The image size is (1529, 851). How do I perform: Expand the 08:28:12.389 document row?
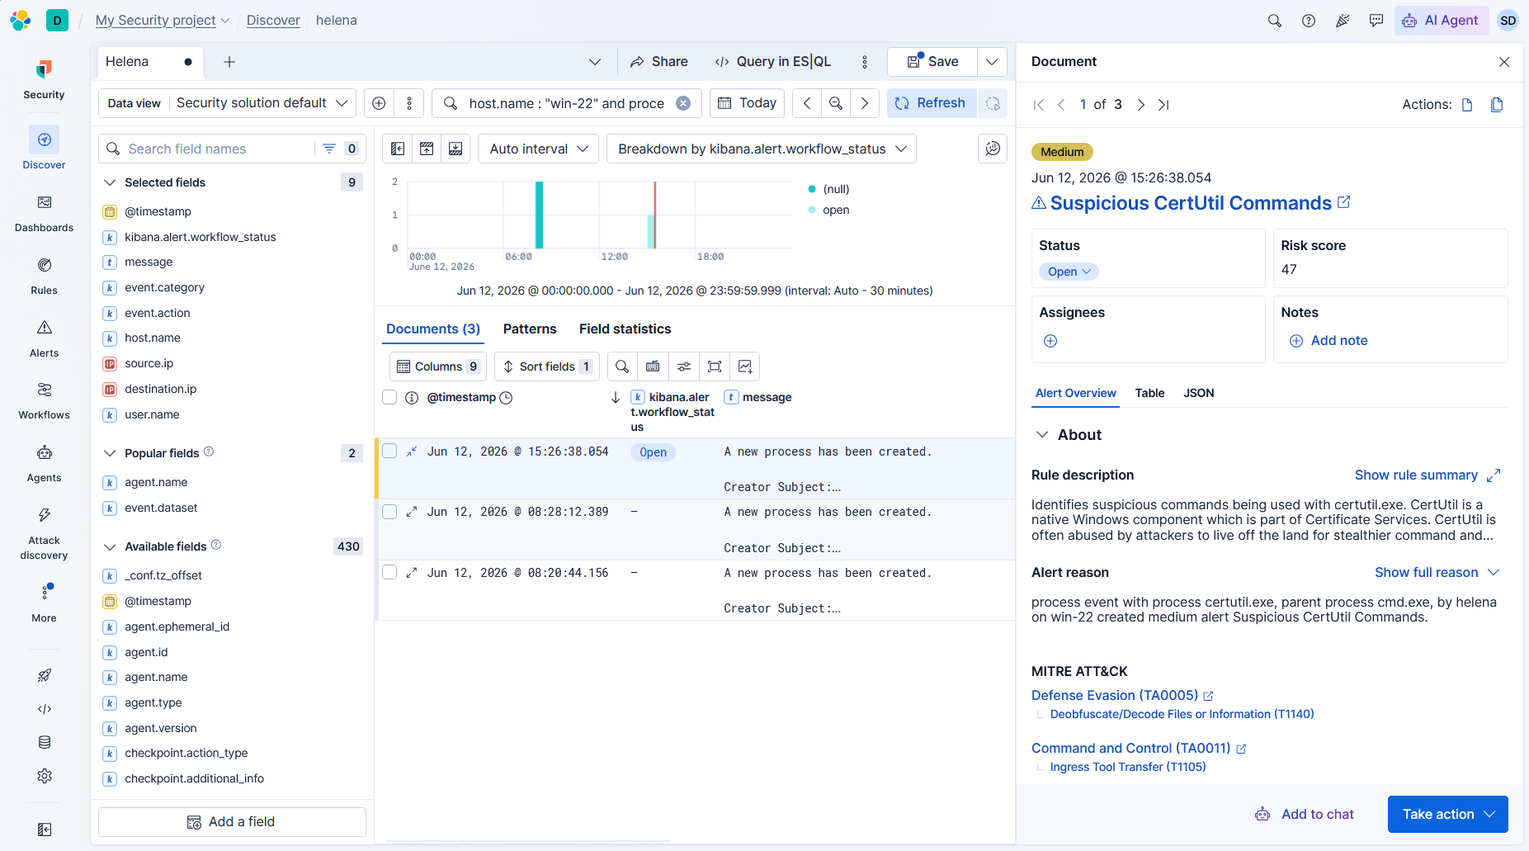412,513
